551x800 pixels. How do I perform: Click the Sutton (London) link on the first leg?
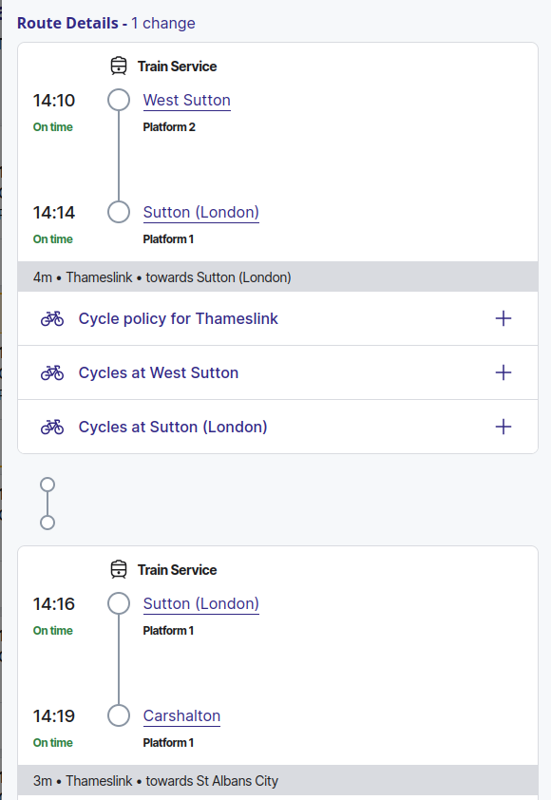(200, 212)
